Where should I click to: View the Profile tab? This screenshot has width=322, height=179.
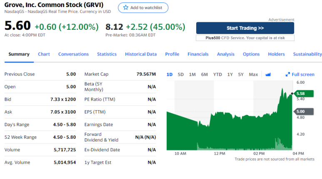[x=172, y=54]
